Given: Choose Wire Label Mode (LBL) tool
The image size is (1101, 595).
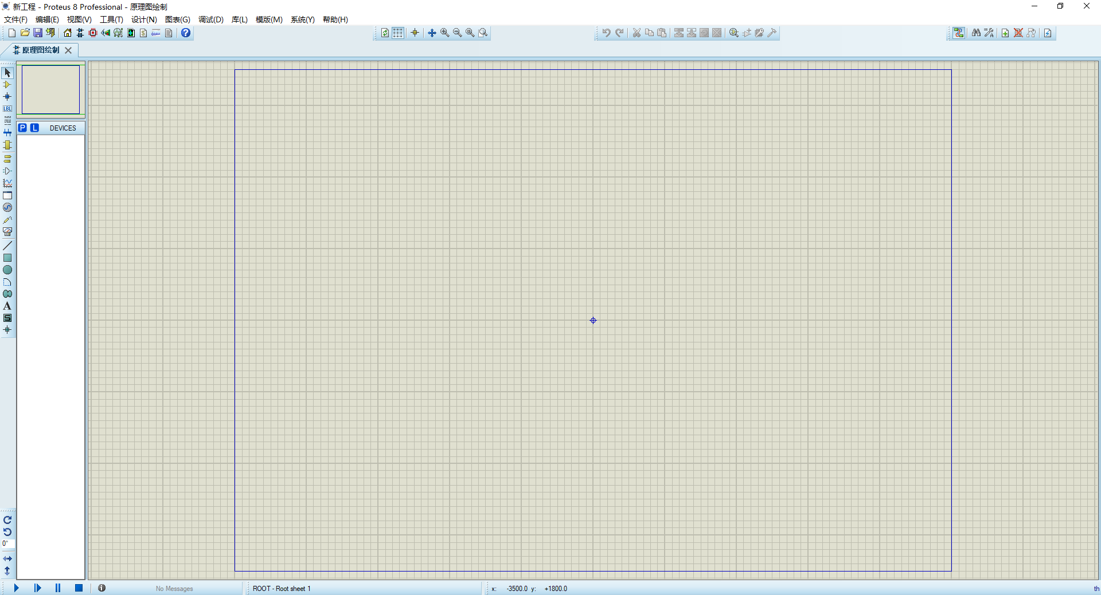Looking at the screenshot, I should click(7, 108).
